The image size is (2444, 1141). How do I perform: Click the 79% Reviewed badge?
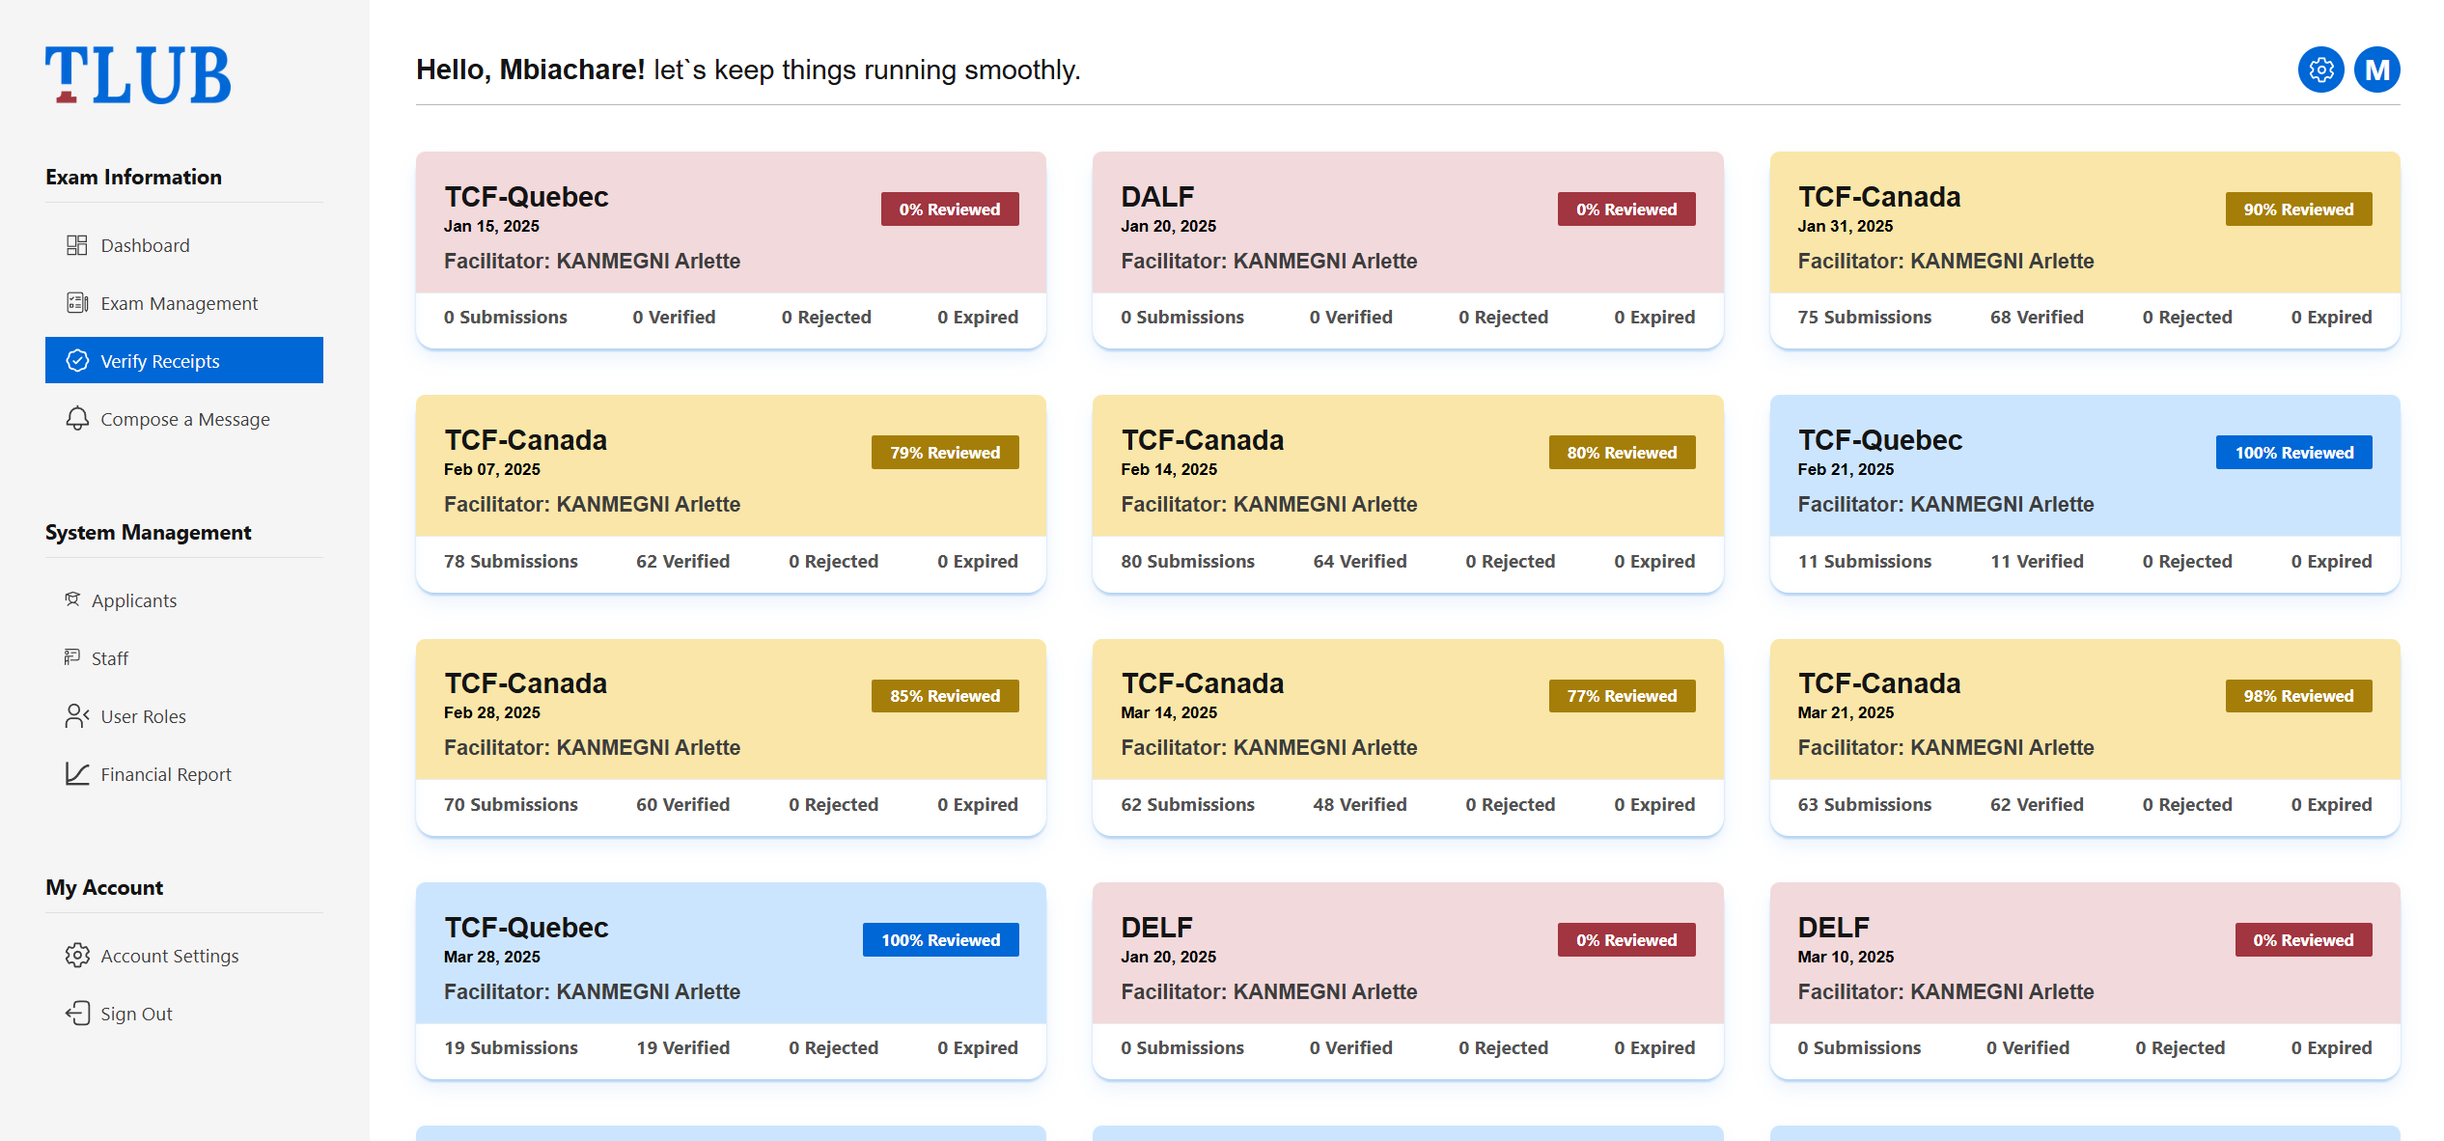945,453
